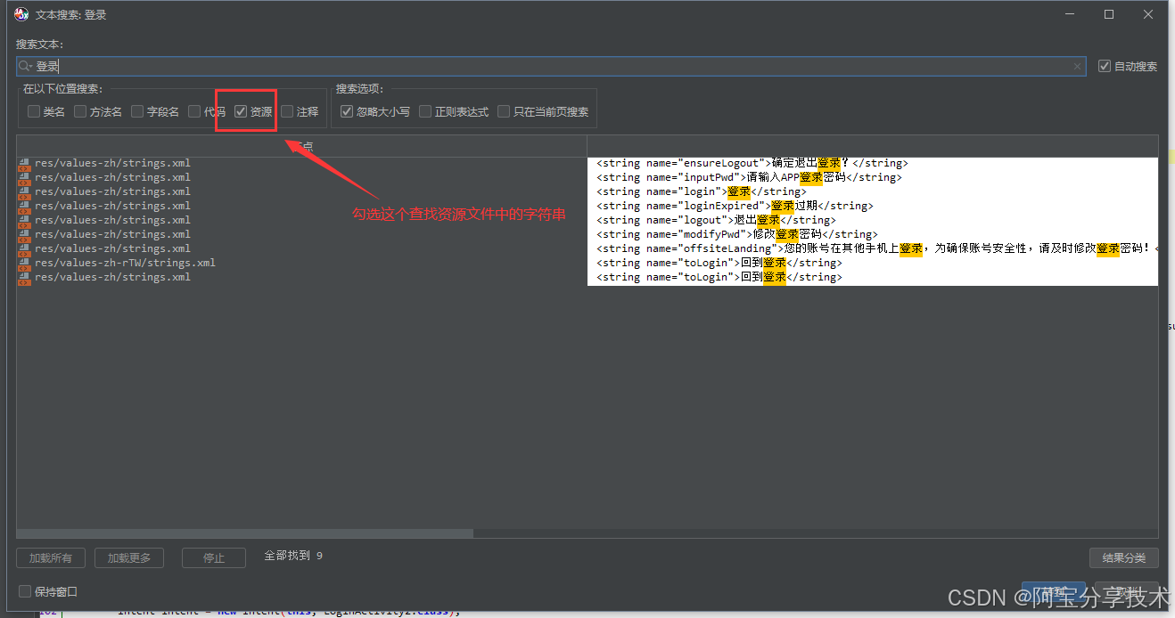The image size is (1175, 618).
Task: Click the XML file icon of the inputPwd row
Action: [24, 178]
